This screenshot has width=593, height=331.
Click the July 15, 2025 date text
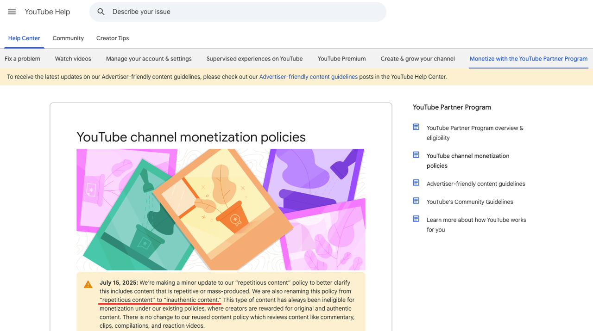119,282
